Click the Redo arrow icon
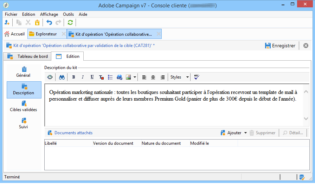Image resolution: width=315 pixels, height=184 pixels. click(58, 22)
